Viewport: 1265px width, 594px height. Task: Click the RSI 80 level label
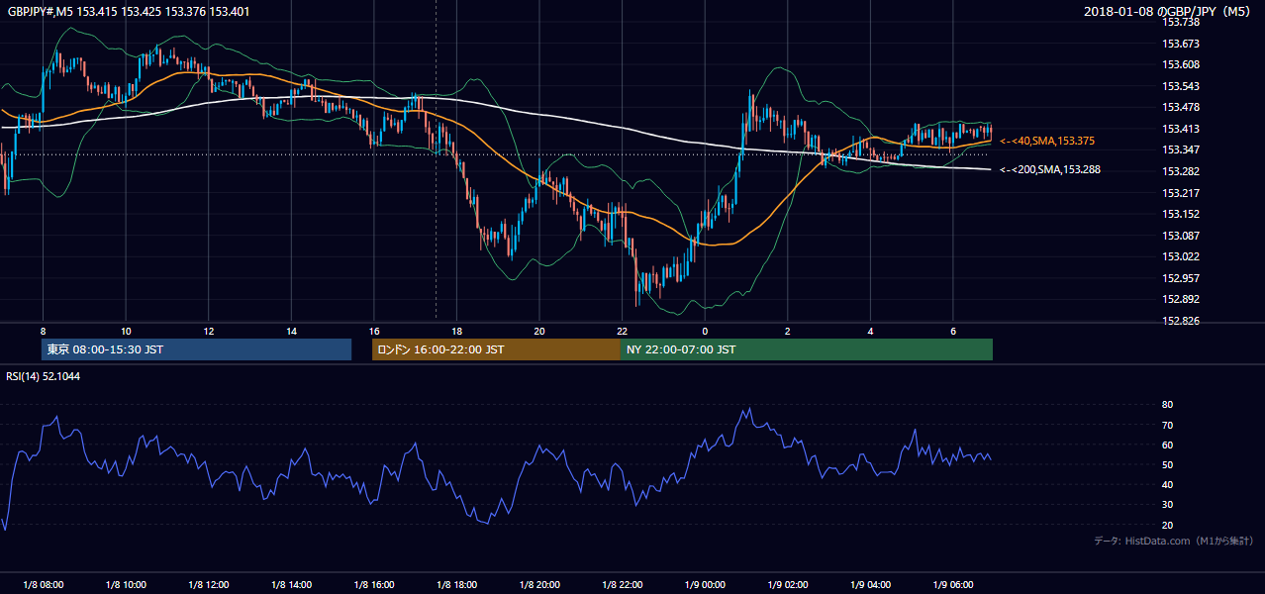1167,405
